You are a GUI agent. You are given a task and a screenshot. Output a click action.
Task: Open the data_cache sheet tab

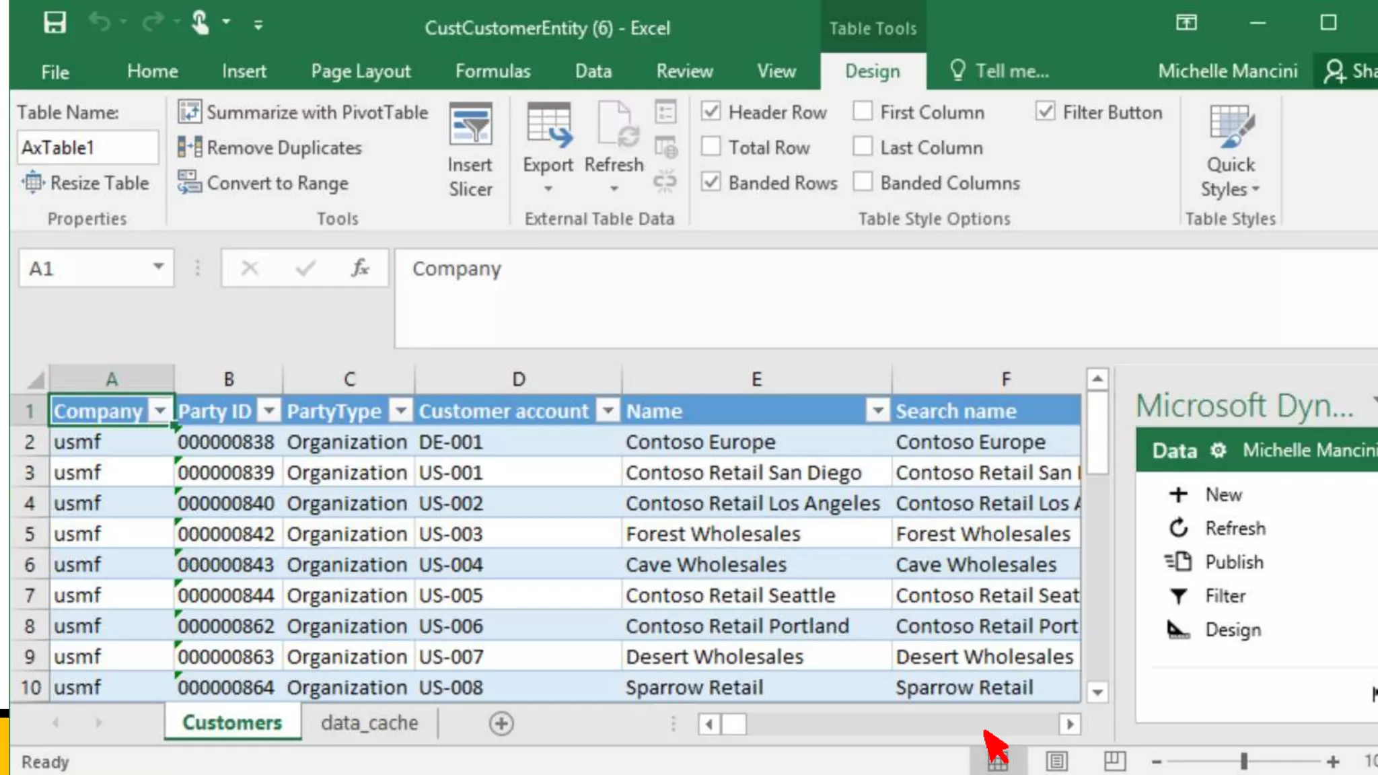[369, 723]
